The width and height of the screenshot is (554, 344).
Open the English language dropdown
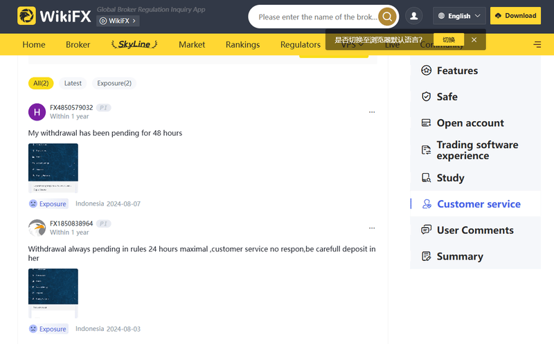point(459,16)
